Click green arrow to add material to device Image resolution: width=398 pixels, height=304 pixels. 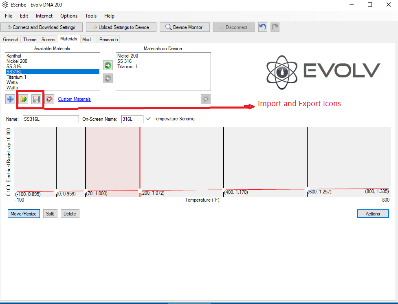(x=108, y=65)
